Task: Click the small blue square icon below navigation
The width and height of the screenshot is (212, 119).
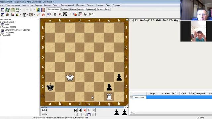Action: pos(89,115)
